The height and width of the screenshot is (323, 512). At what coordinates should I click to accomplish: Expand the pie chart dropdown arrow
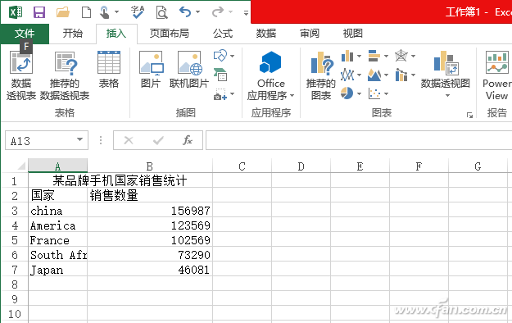[x=359, y=94]
